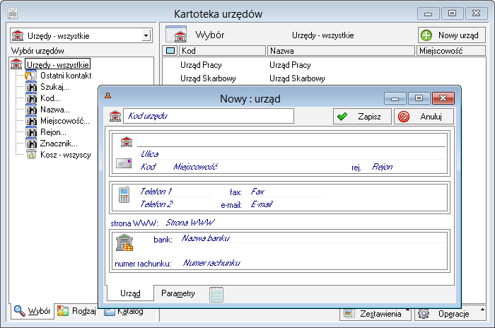This screenshot has height=328, width=495.
Task: Click the binoculars icon beside Nazwa...
Action: 31,110
